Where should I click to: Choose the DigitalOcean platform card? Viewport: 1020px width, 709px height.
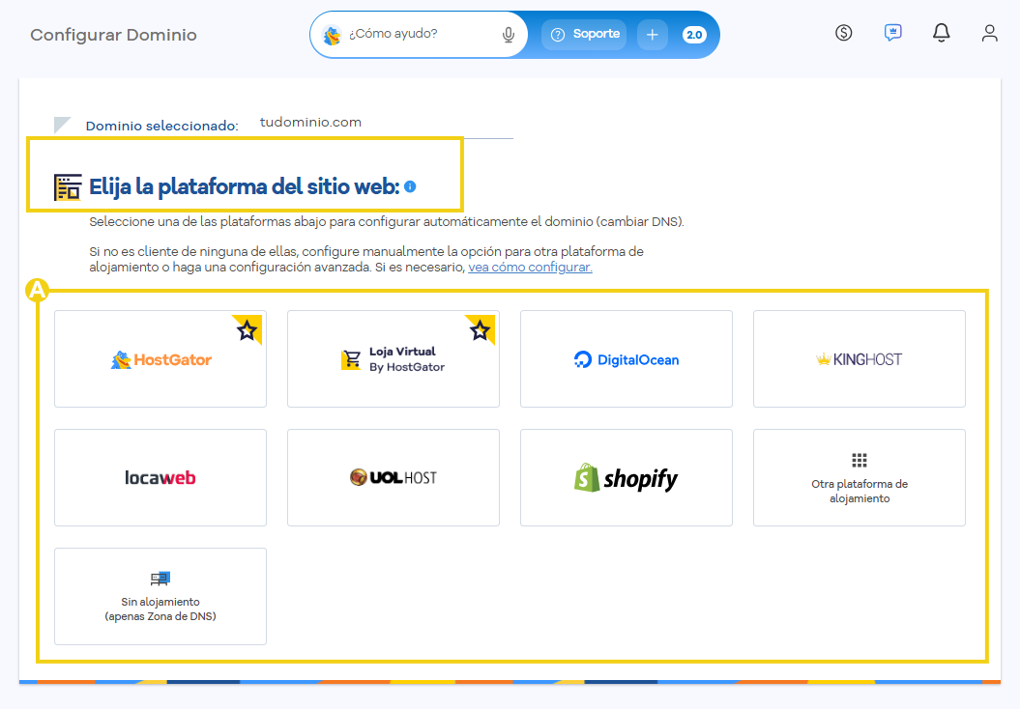(x=627, y=358)
